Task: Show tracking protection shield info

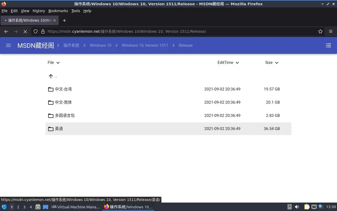Action: [x=36, y=31]
